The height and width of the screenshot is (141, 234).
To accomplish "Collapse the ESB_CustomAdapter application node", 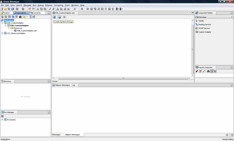I will coord(2,23).
